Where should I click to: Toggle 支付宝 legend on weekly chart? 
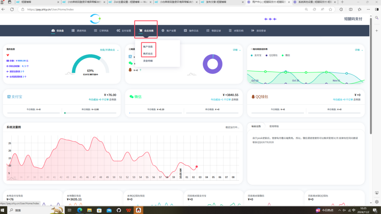(x=256, y=55)
